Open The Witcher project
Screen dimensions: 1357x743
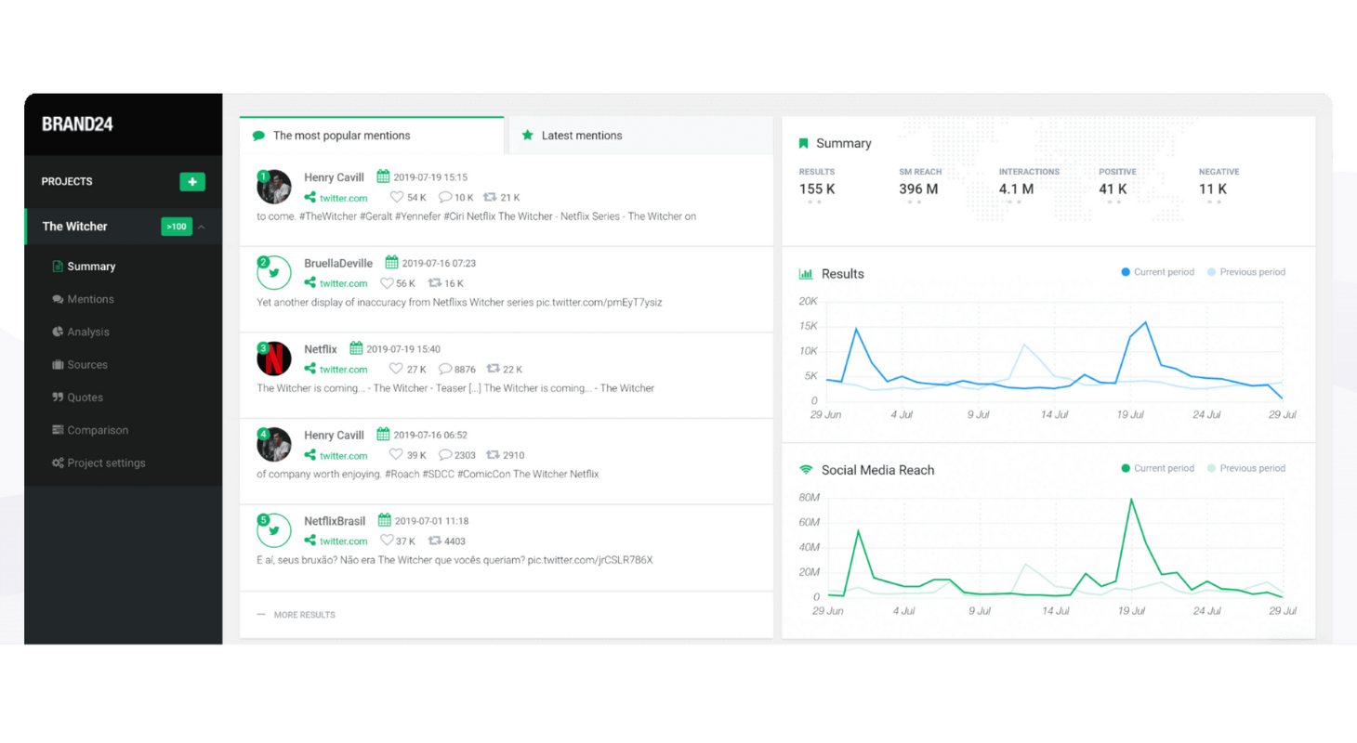tap(74, 227)
